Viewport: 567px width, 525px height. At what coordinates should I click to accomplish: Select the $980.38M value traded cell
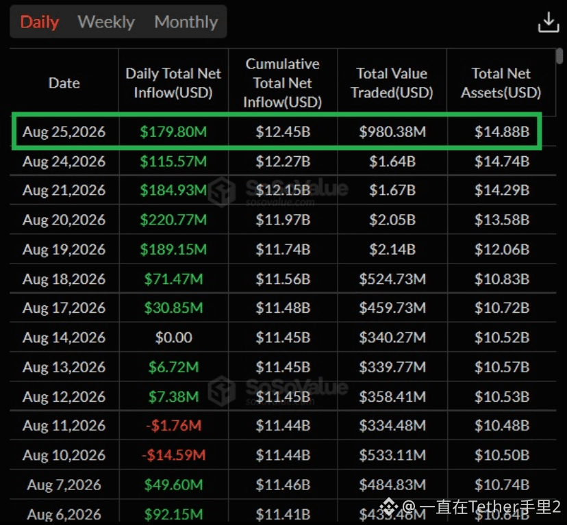click(392, 131)
